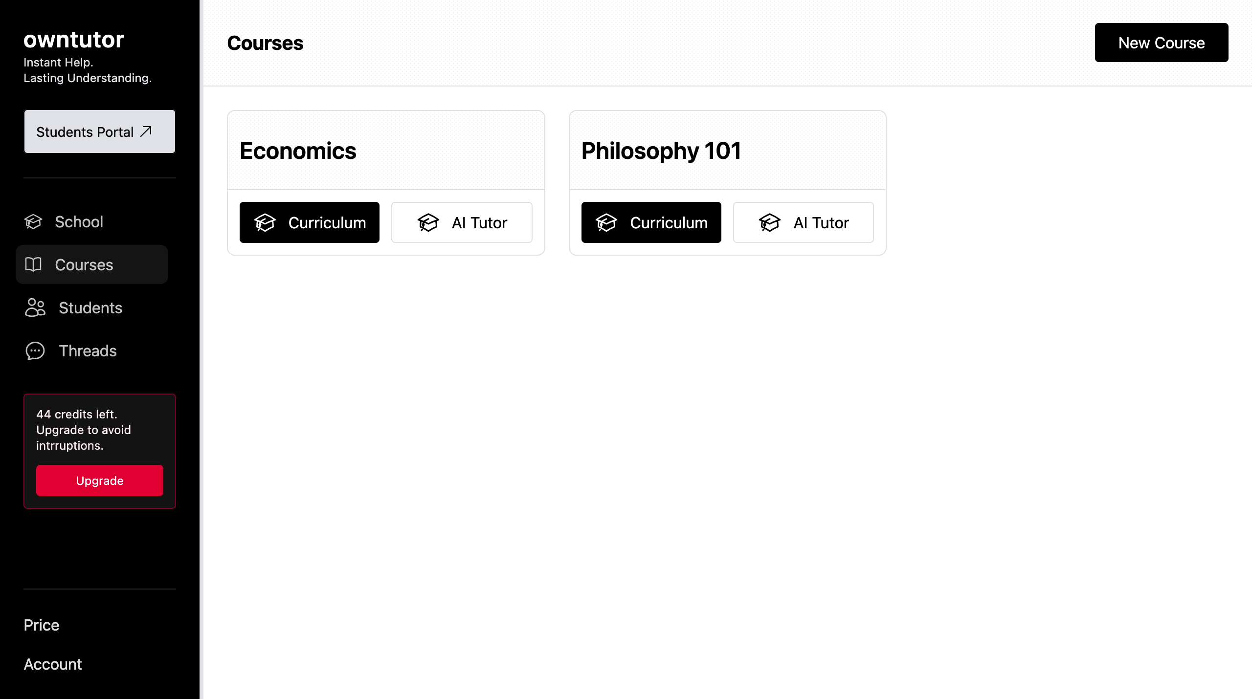Image resolution: width=1252 pixels, height=699 pixels.
Task: Open the Curriculum for Philosophy 101
Action: (651, 222)
